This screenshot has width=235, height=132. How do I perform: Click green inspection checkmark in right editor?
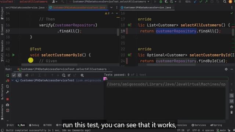(x=232, y=13)
